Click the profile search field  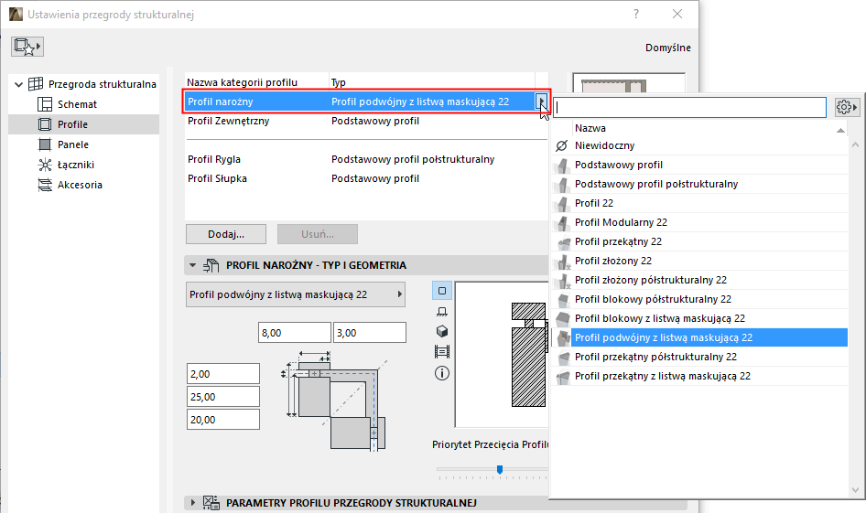[690, 107]
